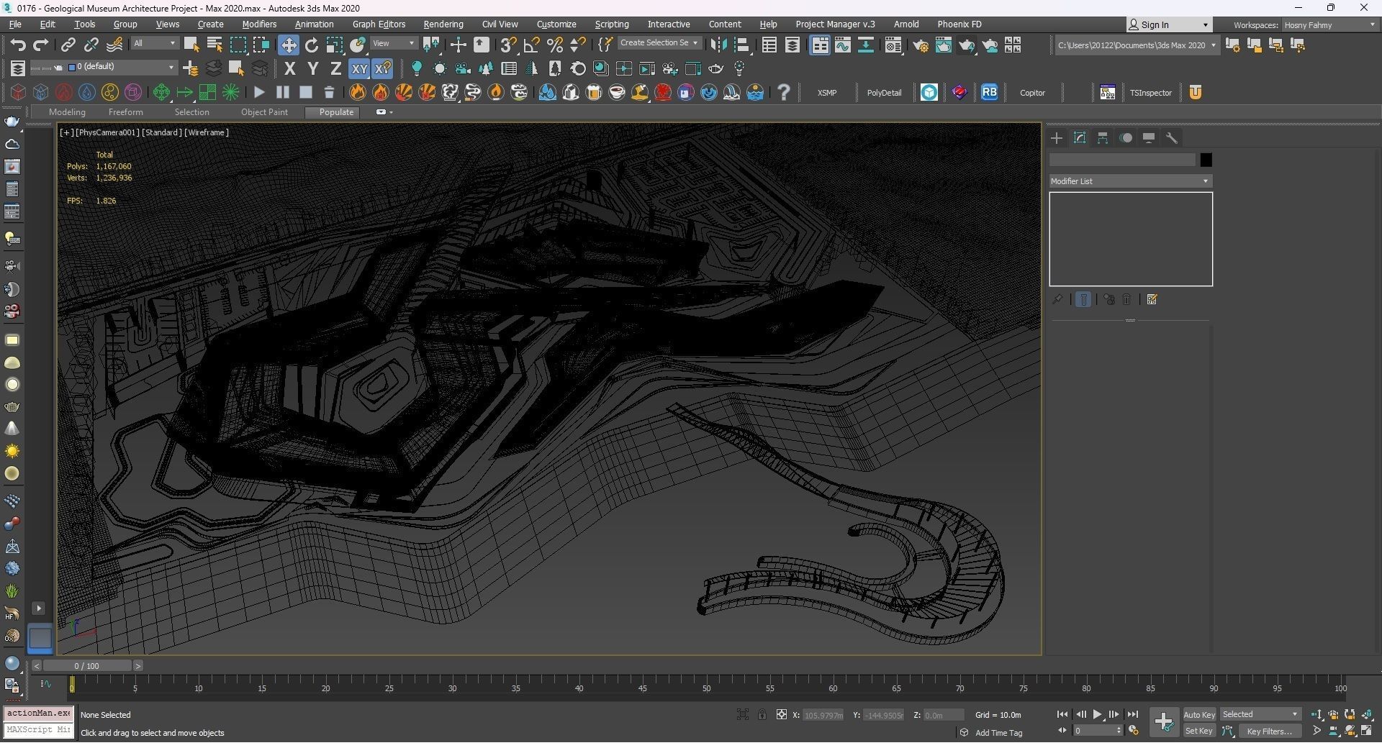The height and width of the screenshot is (748, 1382).
Task: Open the View reference coordinate dropdown
Action: (x=393, y=43)
